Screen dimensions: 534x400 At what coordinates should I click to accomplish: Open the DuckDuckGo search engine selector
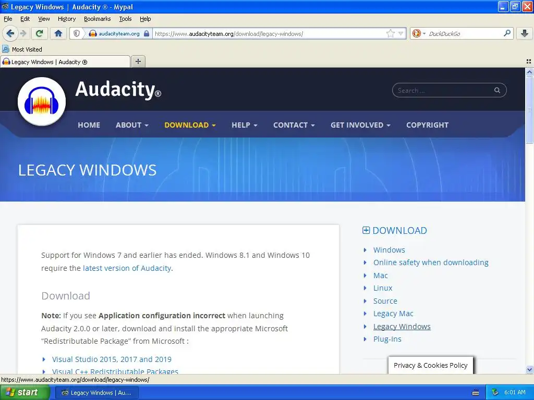(419, 33)
